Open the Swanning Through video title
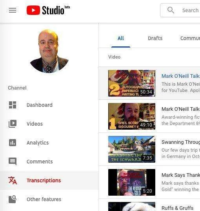Viewport: 200px width, 211px height. pyautogui.click(x=181, y=142)
